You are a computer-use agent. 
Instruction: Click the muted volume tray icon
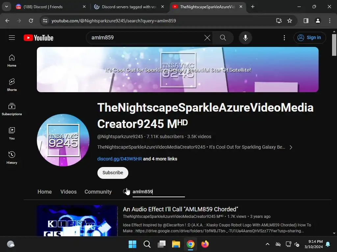[297, 244]
